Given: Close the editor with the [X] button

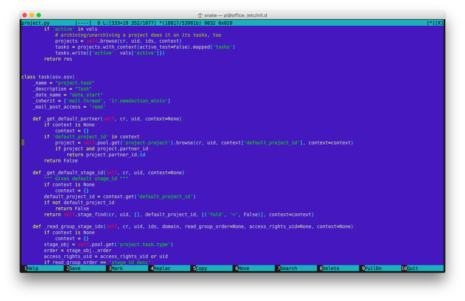Looking at the screenshot, I should pos(439,23).
